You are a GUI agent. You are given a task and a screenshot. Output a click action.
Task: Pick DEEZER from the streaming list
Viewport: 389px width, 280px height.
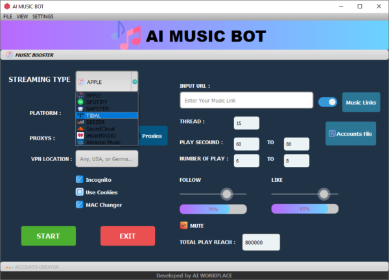[107, 122]
